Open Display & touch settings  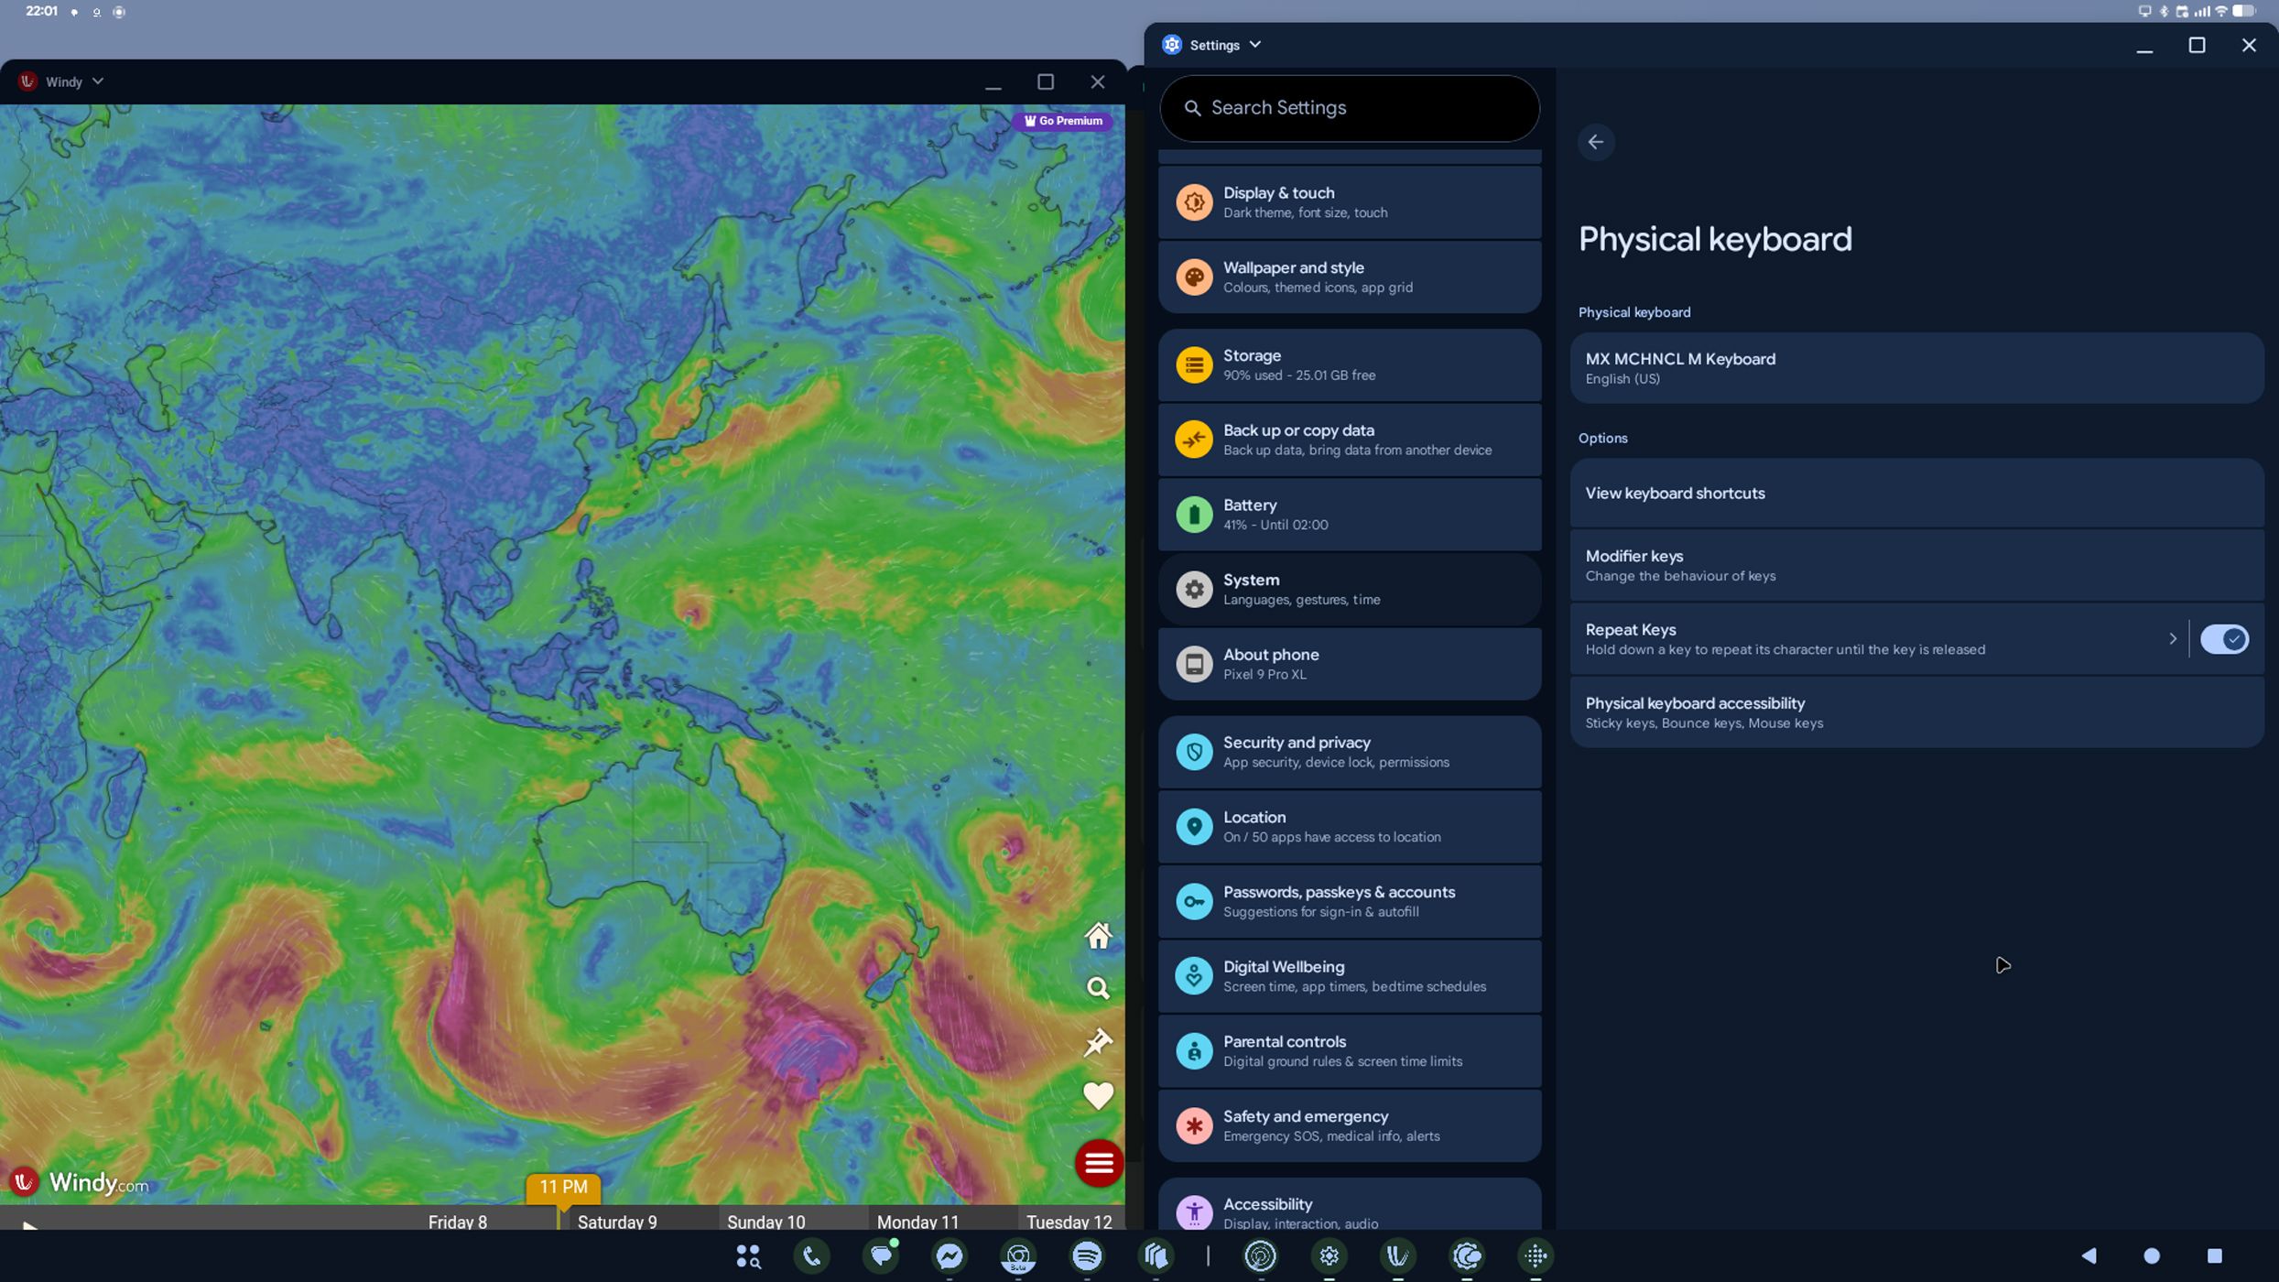click(1350, 202)
